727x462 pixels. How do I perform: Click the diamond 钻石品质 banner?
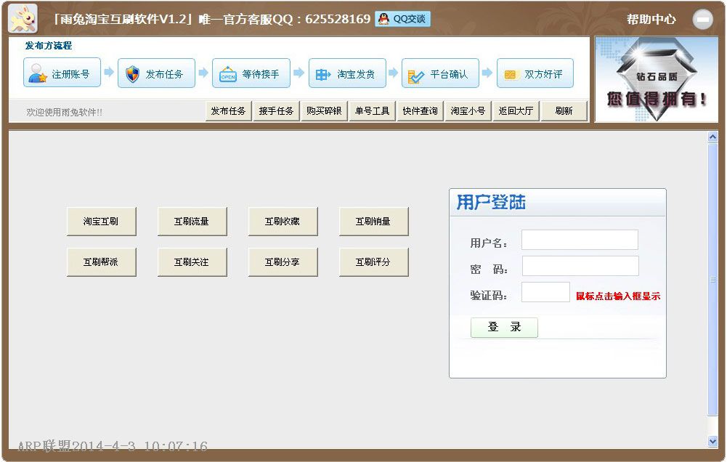pos(656,80)
